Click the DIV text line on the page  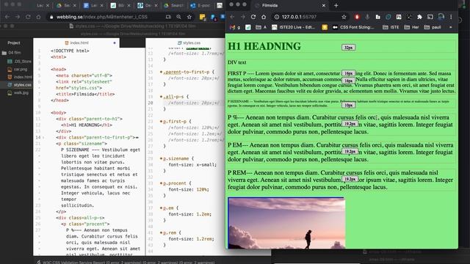(236, 62)
